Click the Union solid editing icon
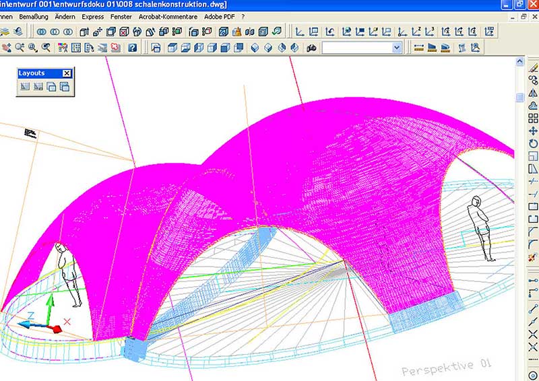 pyautogui.click(x=40, y=31)
